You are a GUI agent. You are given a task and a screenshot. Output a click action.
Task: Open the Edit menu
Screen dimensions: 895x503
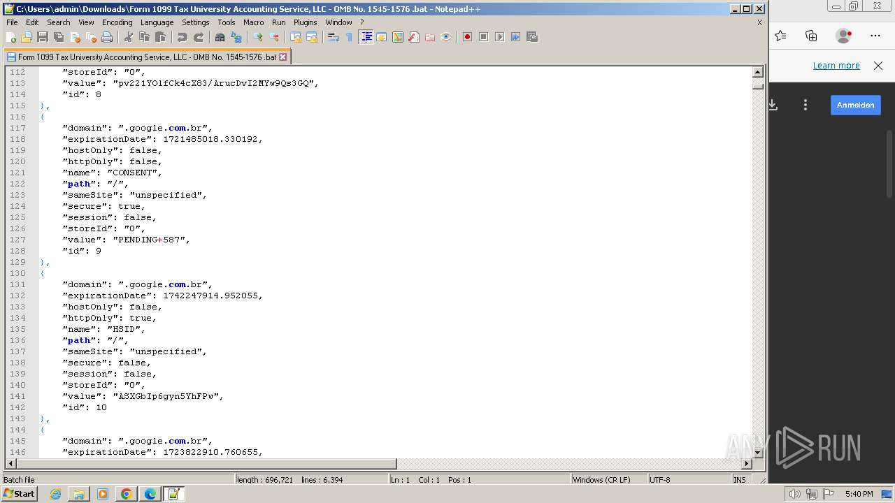(32, 22)
